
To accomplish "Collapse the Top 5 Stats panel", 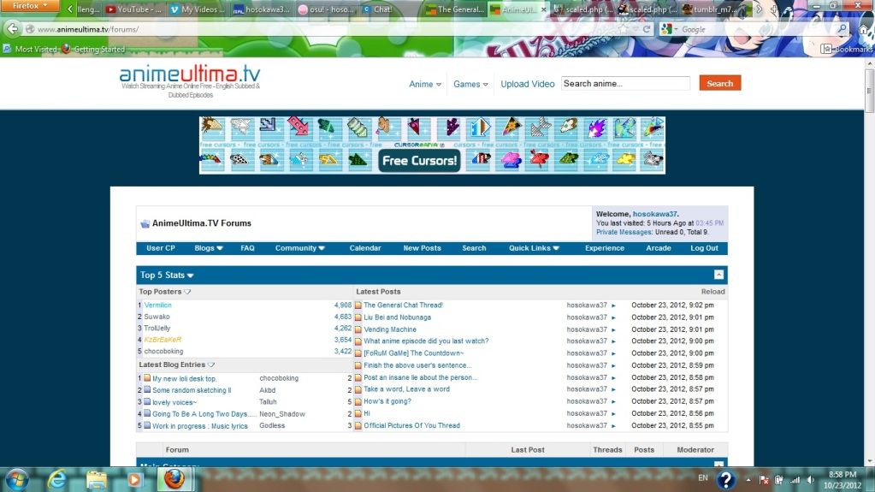I will 718,275.
